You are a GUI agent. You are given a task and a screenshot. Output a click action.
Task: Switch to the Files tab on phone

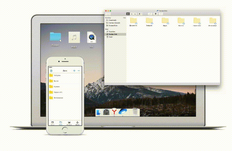pyautogui.click(x=61, y=123)
